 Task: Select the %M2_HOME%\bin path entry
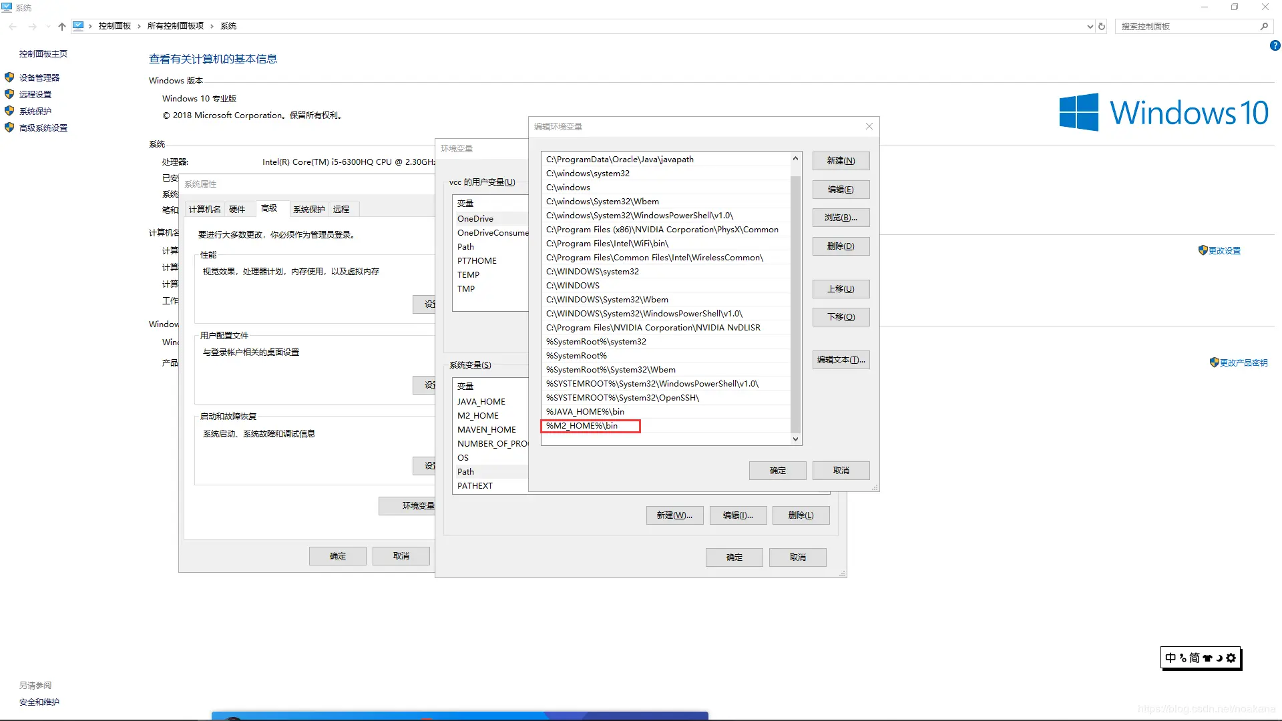pos(582,426)
